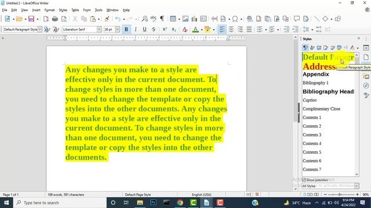Image resolution: width=371 pixels, height=208 pixels.
Task: Expand the Highlighting Color dropdown arrow
Action: coord(214,29)
